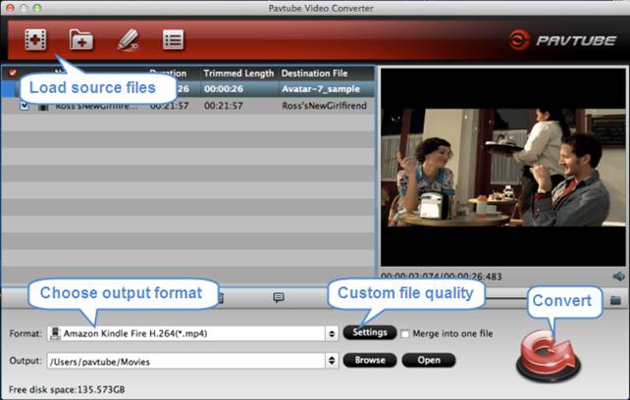Image resolution: width=630 pixels, height=400 pixels.
Task: Click the Output label
Action: (x=26, y=361)
